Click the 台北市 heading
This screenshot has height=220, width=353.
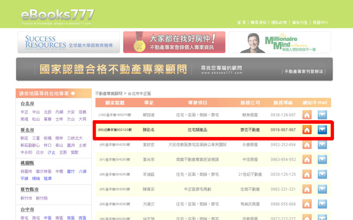(x=27, y=104)
